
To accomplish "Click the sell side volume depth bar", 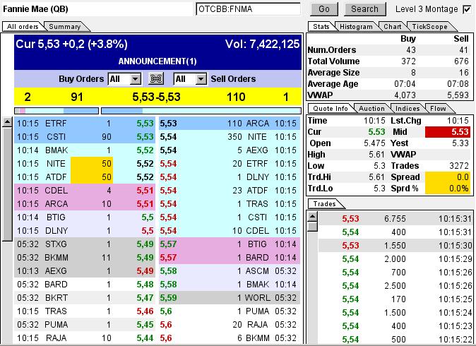I will coord(201,110).
